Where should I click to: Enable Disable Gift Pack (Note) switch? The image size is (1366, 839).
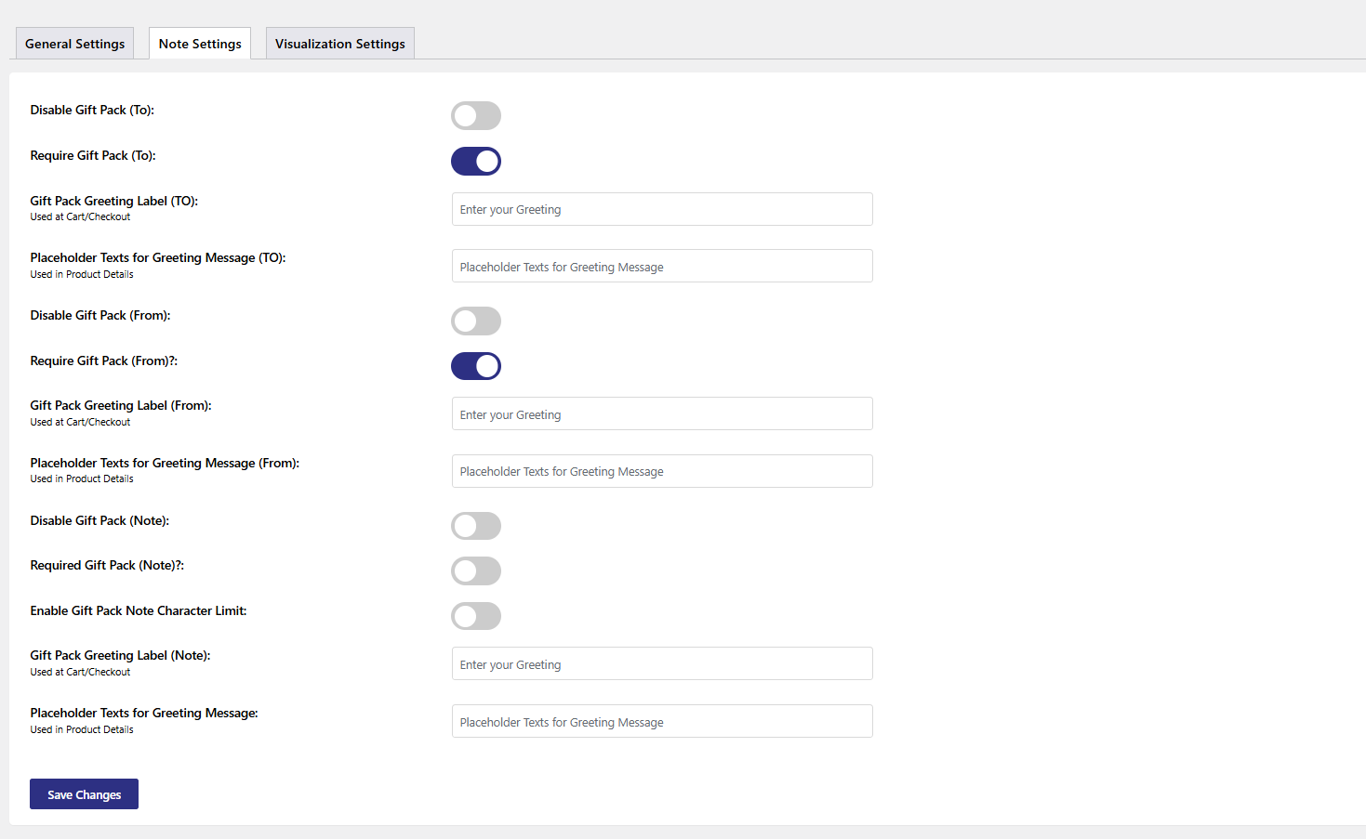[475, 526]
